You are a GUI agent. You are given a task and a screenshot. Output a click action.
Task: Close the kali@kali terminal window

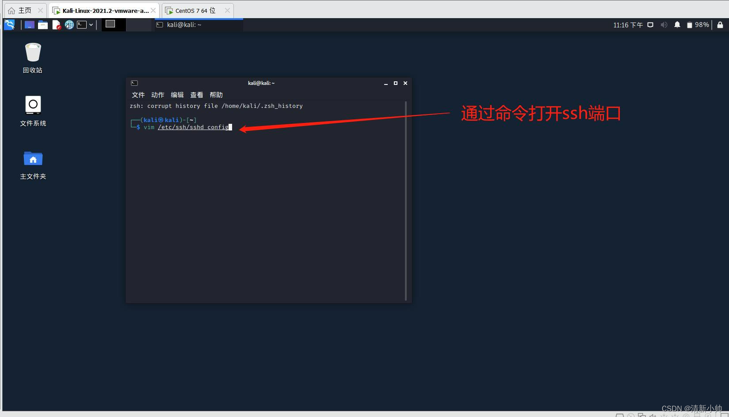405,83
